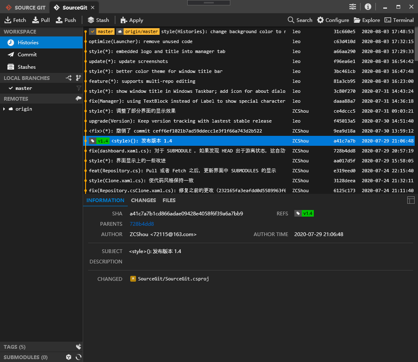Select commit starting 'fix(dashboard.xaml.cs)'
Image resolution: width=418 pixels, height=362 pixels.
point(249,151)
